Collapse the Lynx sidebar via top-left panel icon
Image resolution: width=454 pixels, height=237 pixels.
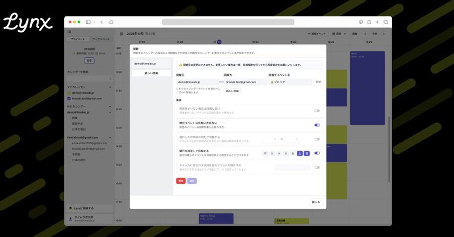point(69,32)
